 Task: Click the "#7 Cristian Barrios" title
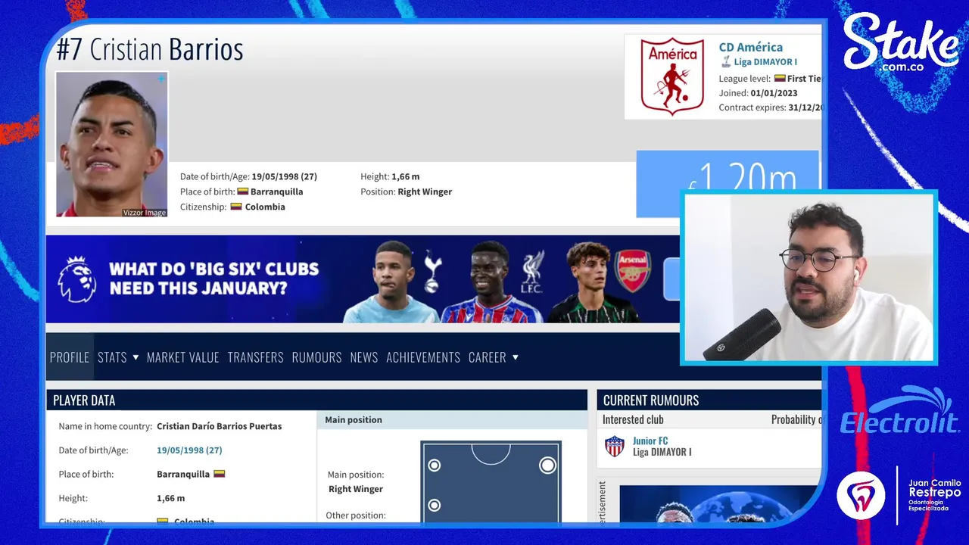(150, 49)
